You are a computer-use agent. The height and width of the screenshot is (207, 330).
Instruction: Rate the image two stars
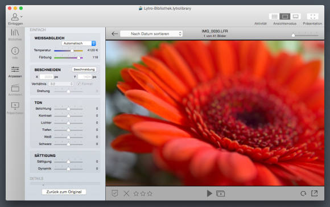pos(143,193)
